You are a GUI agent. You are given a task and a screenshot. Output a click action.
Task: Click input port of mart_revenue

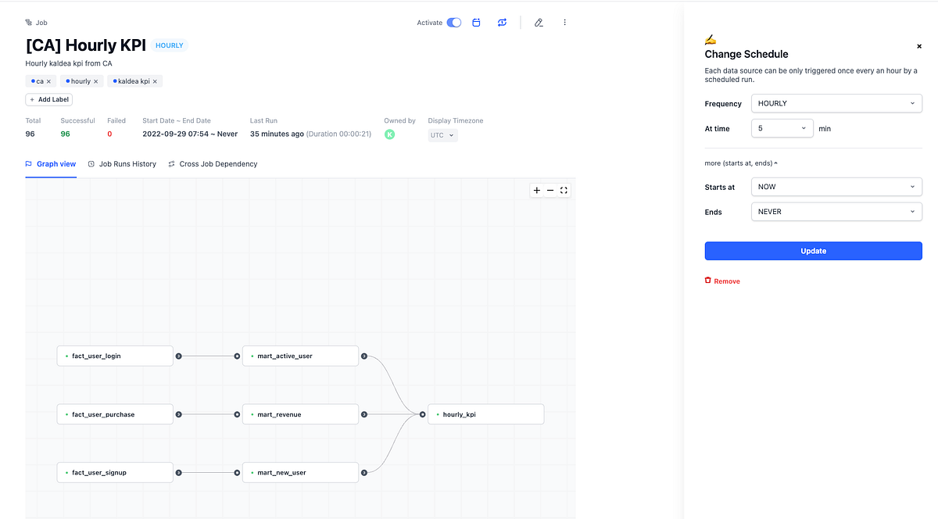[x=237, y=414]
